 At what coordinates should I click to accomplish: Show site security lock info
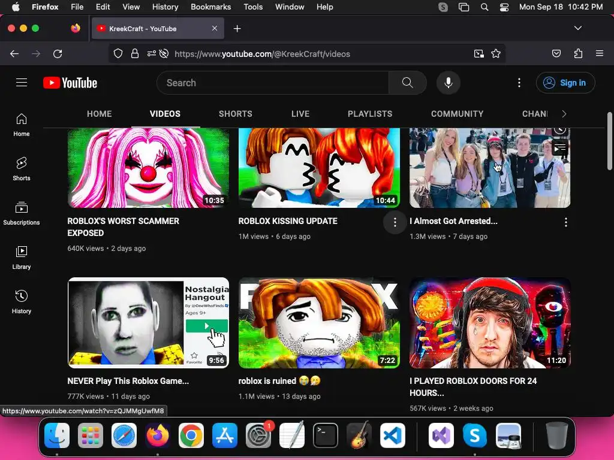point(135,53)
